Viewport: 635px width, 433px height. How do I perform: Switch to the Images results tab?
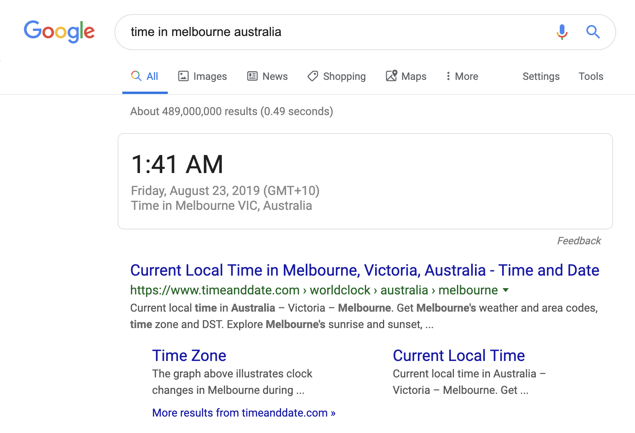[210, 76]
